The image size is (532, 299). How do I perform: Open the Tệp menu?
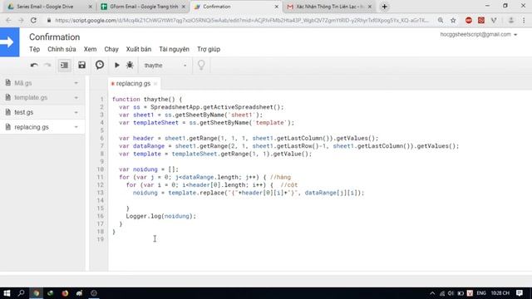point(34,49)
